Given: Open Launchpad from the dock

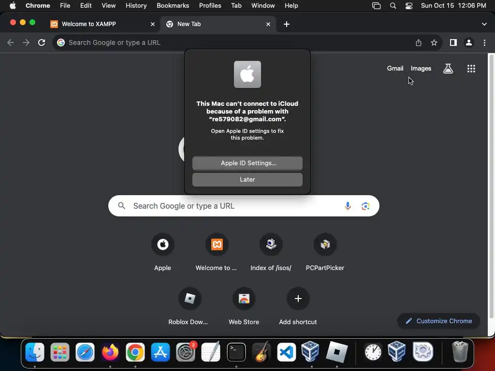Looking at the screenshot, I should [59, 352].
